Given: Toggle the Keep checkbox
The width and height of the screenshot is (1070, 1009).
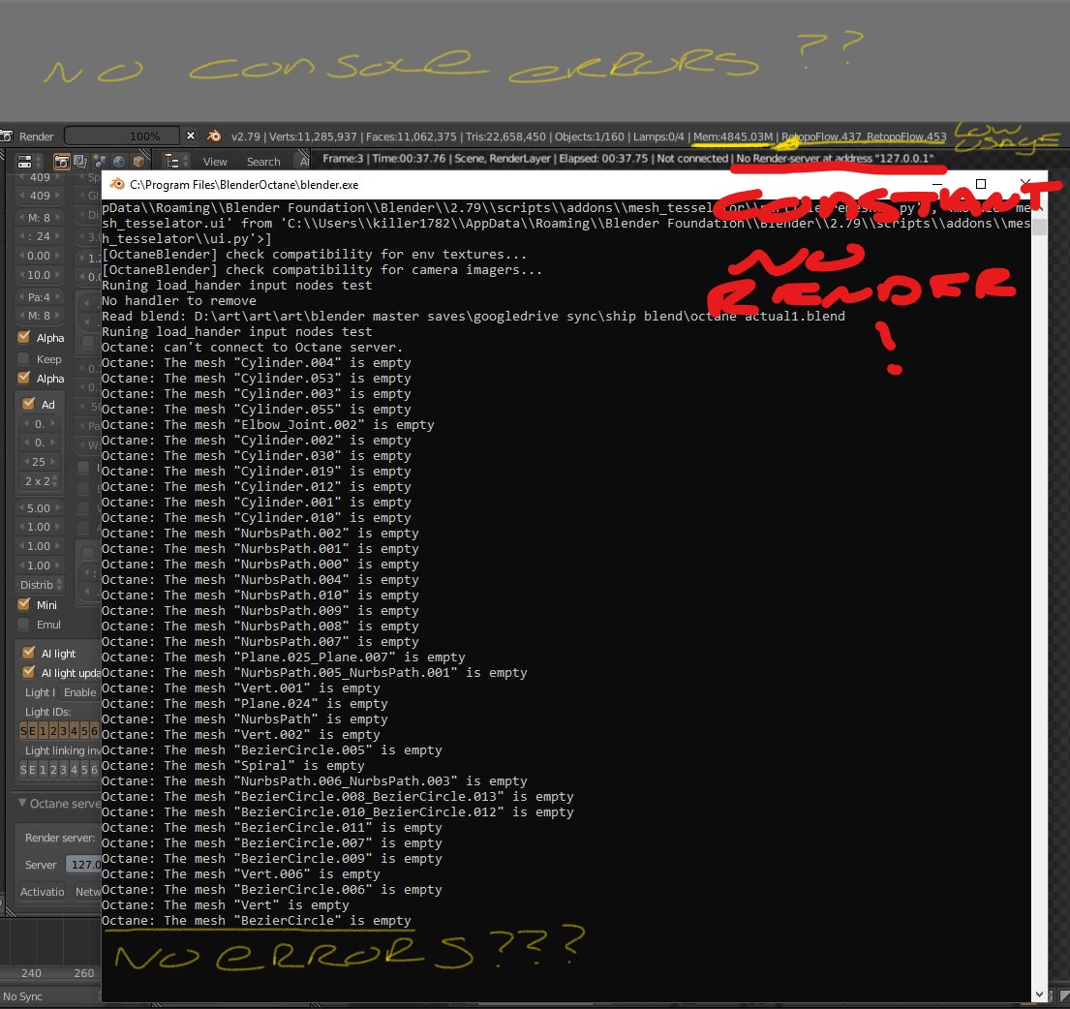Looking at the screenshot, I should pyautogui.click(x=24, y=359).
